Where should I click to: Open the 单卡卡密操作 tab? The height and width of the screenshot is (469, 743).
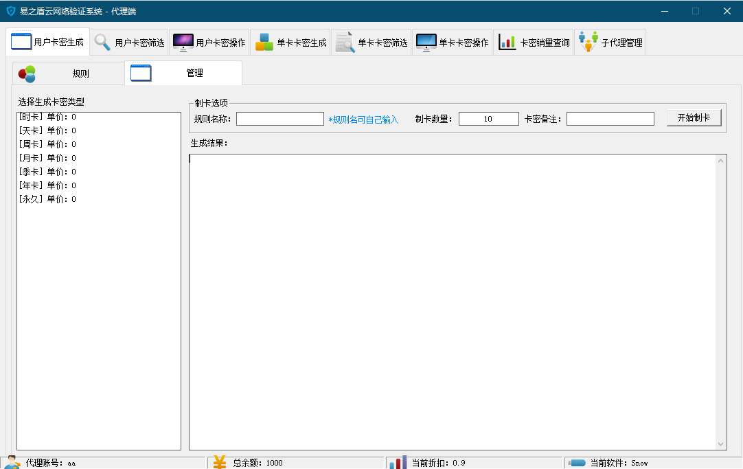coord(452,42)
